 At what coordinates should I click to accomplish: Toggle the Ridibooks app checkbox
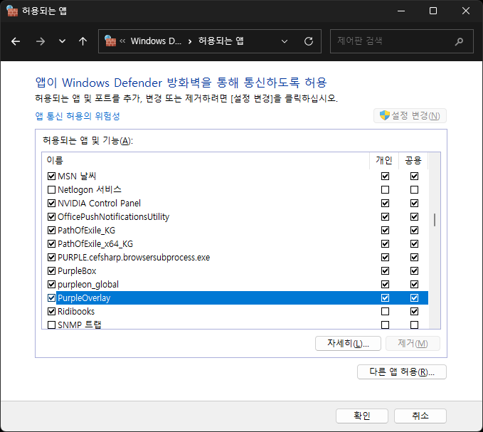point(51,312)
